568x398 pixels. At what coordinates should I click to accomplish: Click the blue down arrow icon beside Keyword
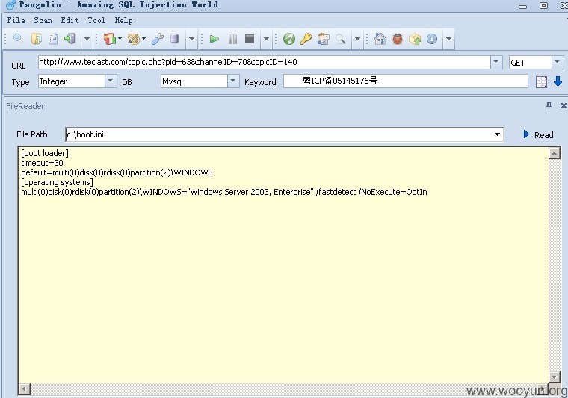point(558,81)
